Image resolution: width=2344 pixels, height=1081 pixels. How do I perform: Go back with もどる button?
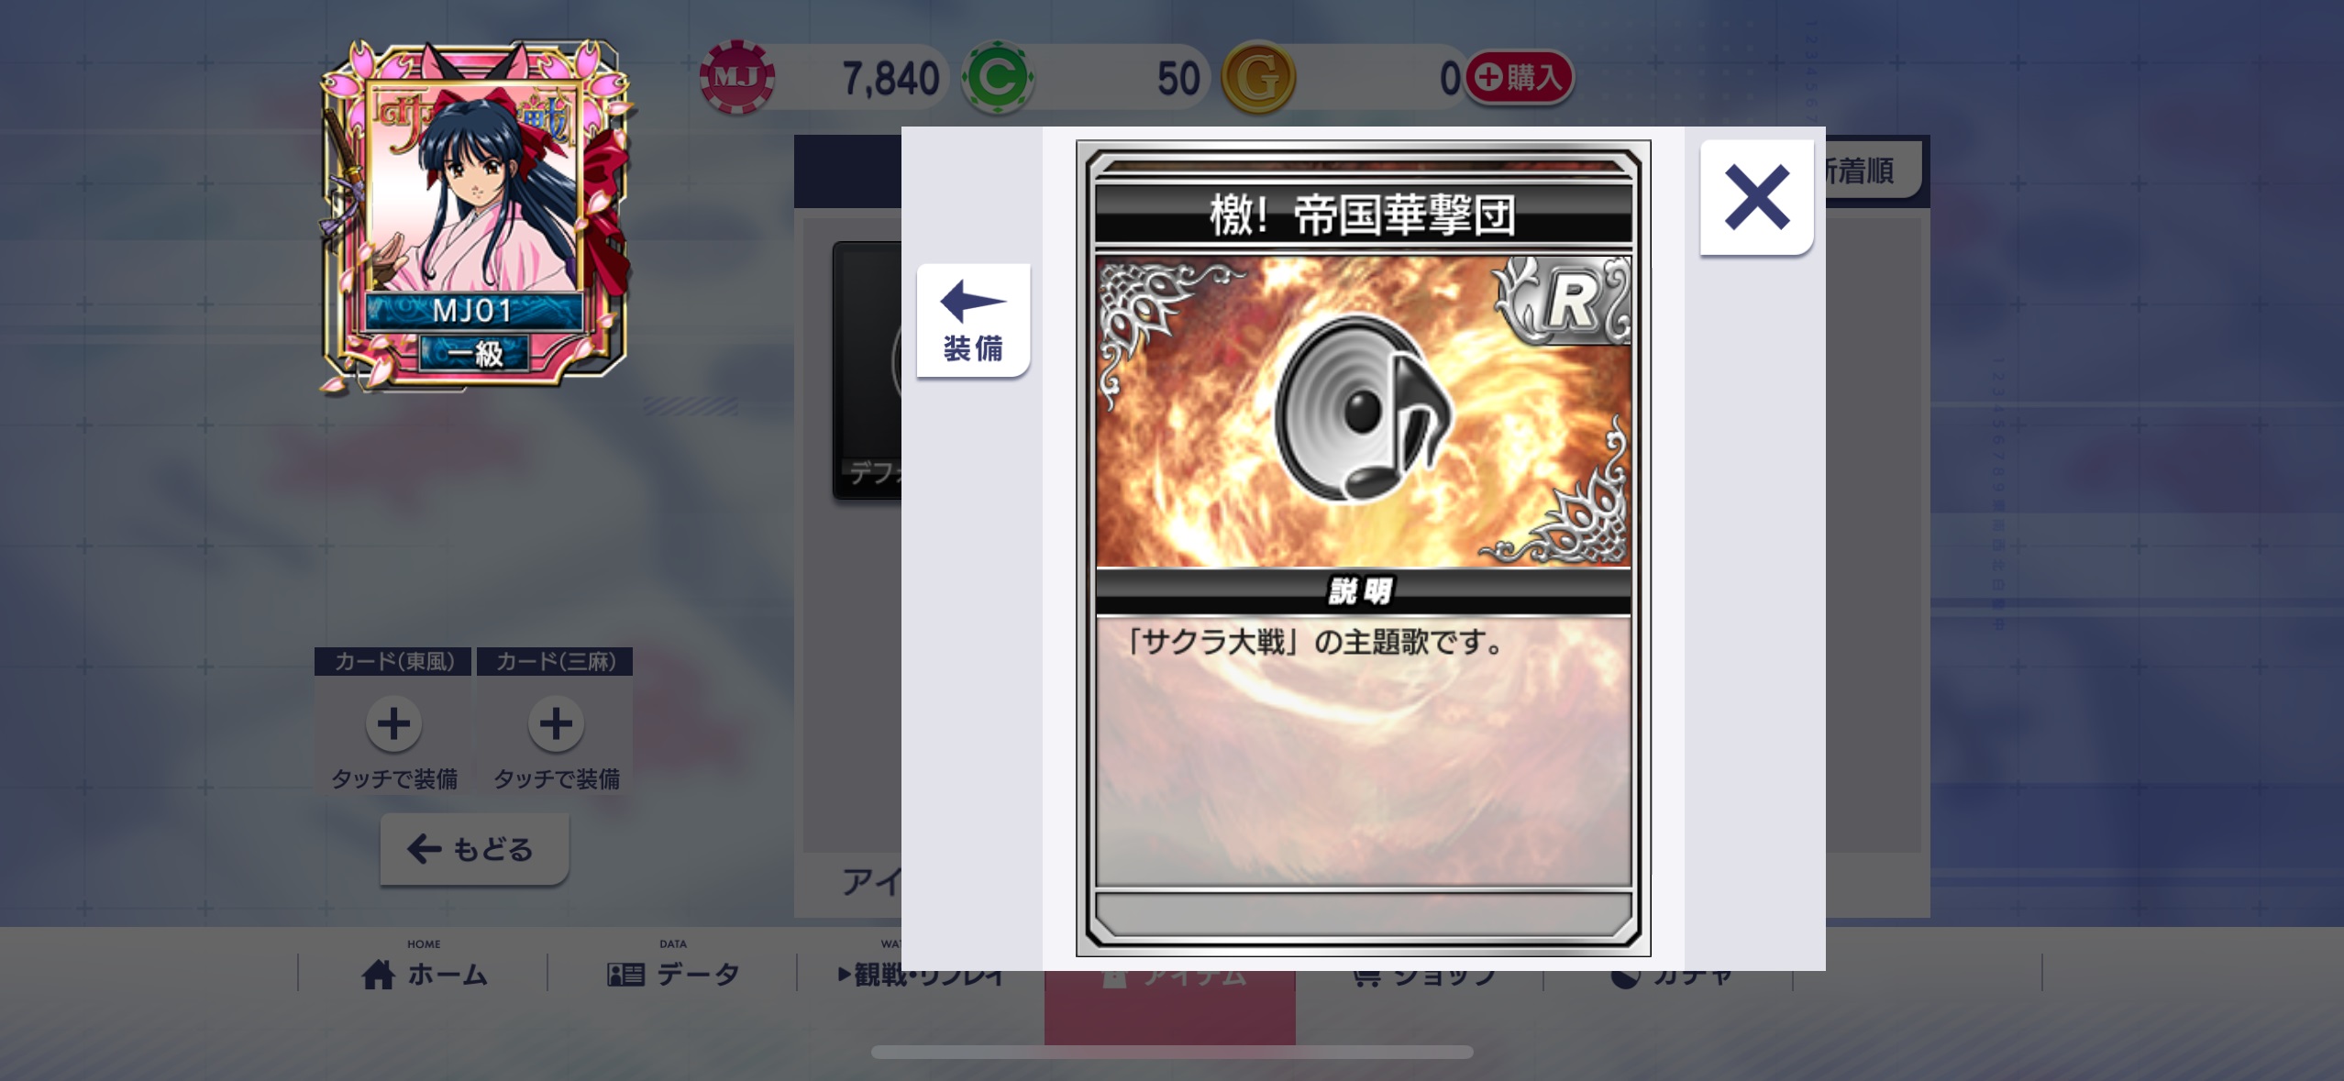[474, 849]
